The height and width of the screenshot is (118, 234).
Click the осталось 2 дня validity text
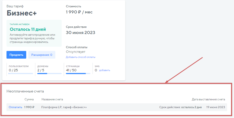191,107
